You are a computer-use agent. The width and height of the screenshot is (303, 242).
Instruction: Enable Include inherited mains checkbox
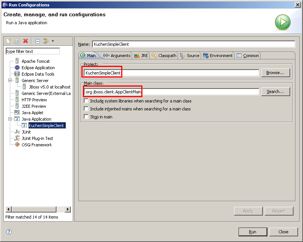[x=86, y=109]
